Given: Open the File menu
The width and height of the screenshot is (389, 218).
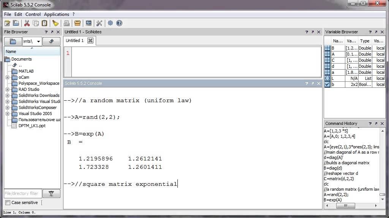Looking at the screenshot, I should click(8, 14).
